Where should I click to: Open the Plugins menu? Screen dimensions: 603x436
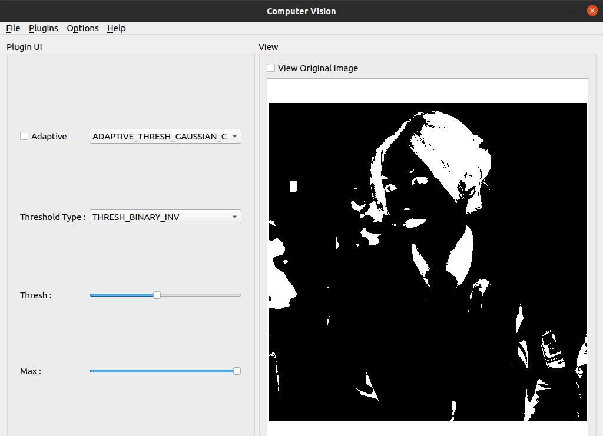tap(44, 28)
